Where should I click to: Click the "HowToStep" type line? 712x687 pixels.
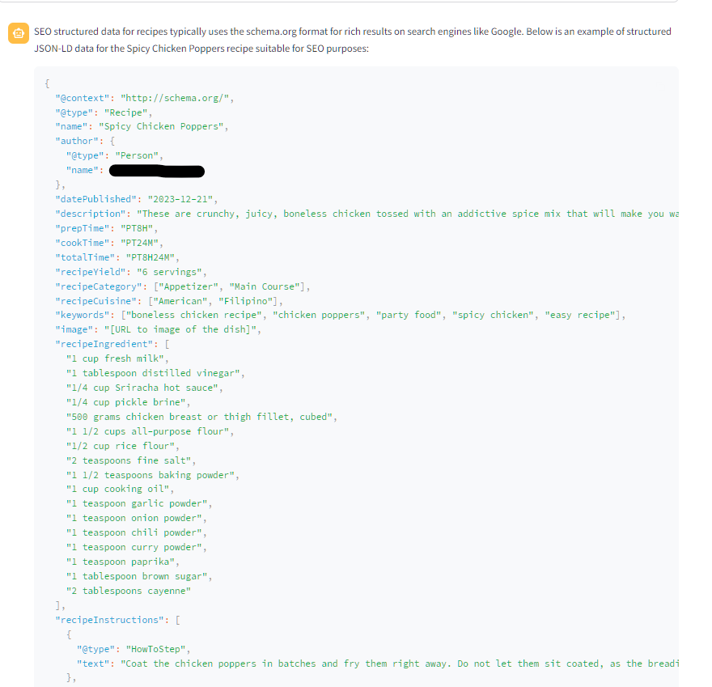[133, 649]
